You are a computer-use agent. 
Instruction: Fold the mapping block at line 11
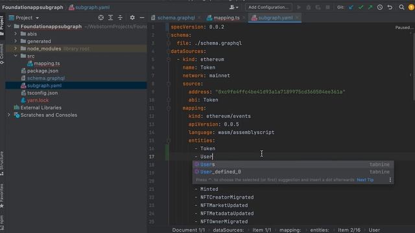click(x=169, y=108)
